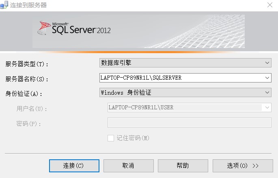This screenshot has height=178, width=278.
Task: Click the 用户名(U) label
Action: pos(32,109)
